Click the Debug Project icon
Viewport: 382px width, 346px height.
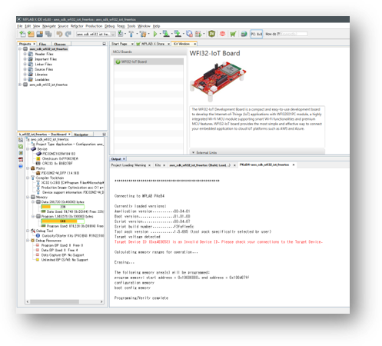click(x=198, y=34)
